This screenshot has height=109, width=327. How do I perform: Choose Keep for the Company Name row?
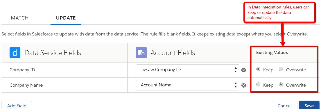(x=258, y=85)
